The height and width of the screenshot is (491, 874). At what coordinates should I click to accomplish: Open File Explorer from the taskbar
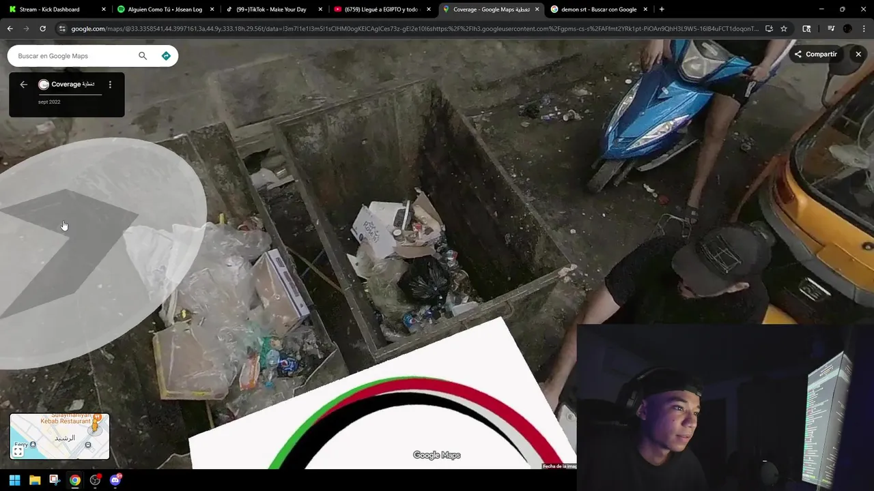click(x=35, y=480)
